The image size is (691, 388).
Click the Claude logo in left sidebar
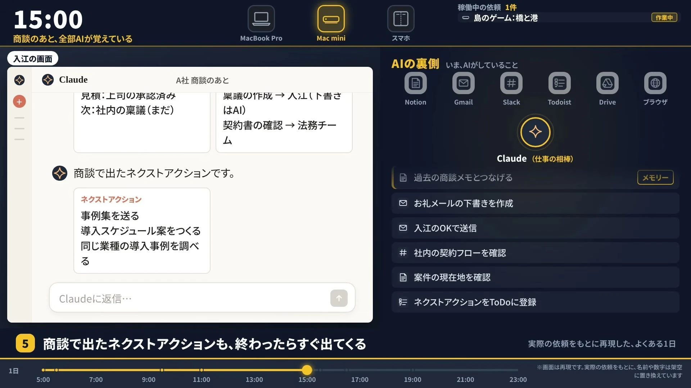click(x=19, y=80)
